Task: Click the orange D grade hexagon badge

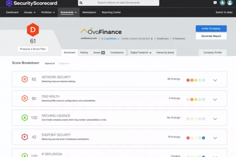Action: click(33, 30)
